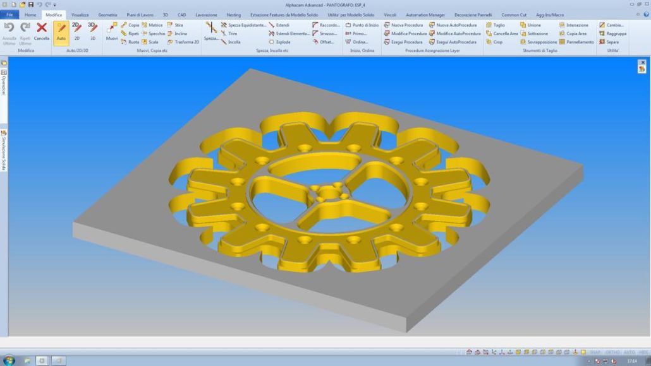Click the large Spezza break tool

[211, 32]
